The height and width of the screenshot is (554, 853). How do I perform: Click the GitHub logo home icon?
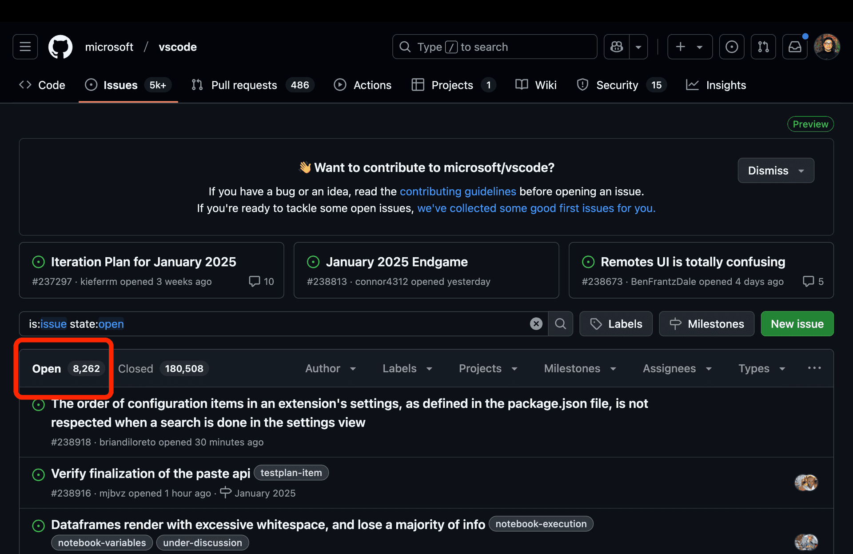pyautogui.click(x=60, y=47)
